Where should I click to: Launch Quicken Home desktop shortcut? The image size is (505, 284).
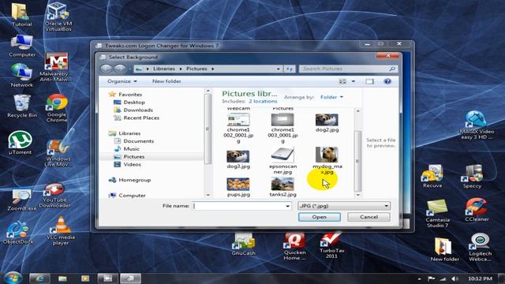pyautogui.click(x=294, y=246)
